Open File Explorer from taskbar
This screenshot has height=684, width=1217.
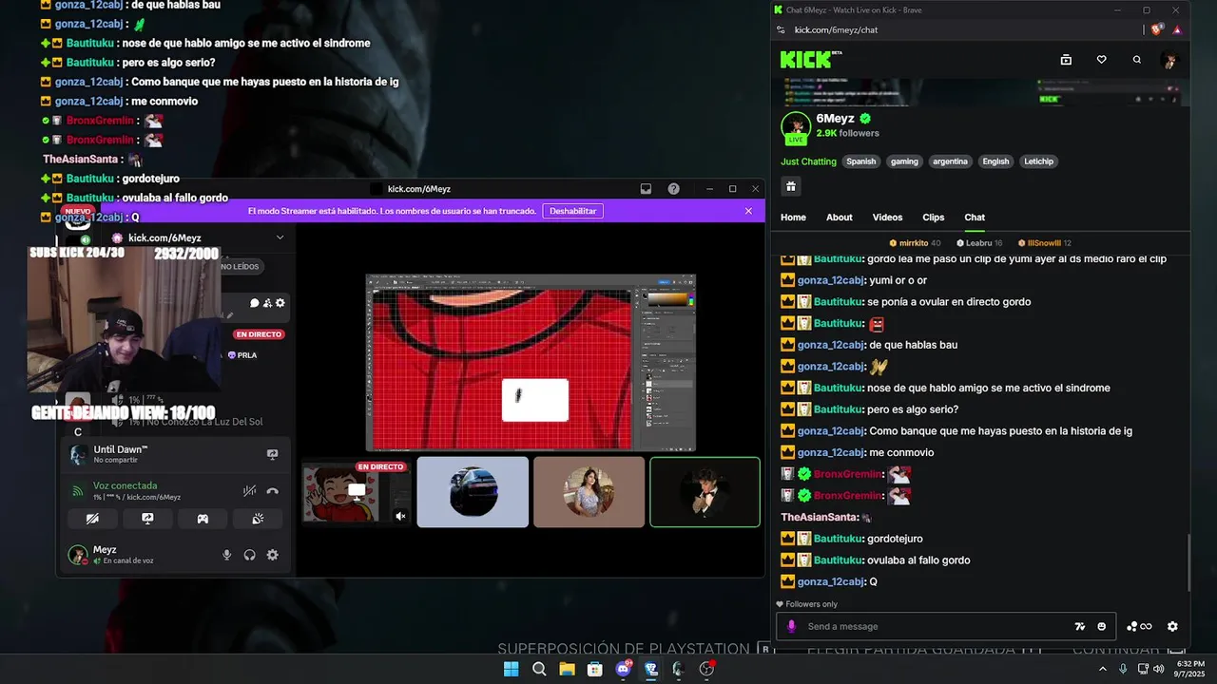pyautogui.click(x=567, y=669)
